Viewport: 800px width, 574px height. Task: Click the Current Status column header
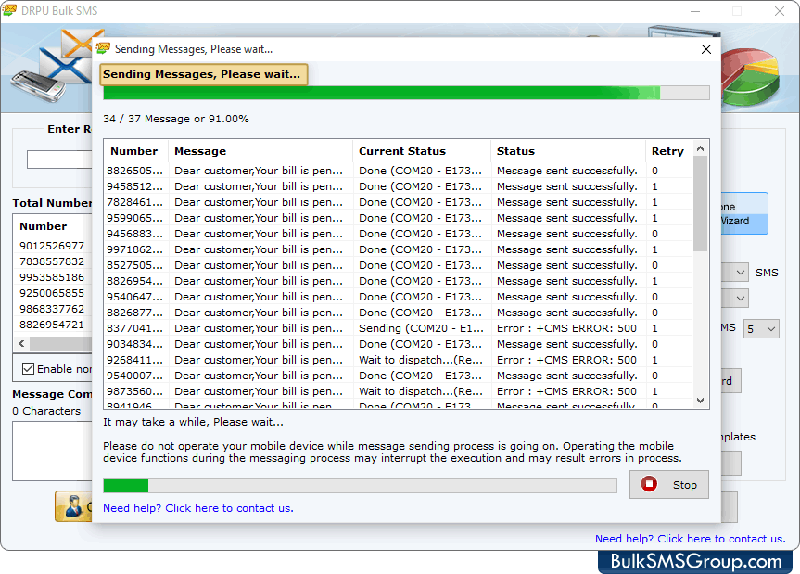pos(422,151)
